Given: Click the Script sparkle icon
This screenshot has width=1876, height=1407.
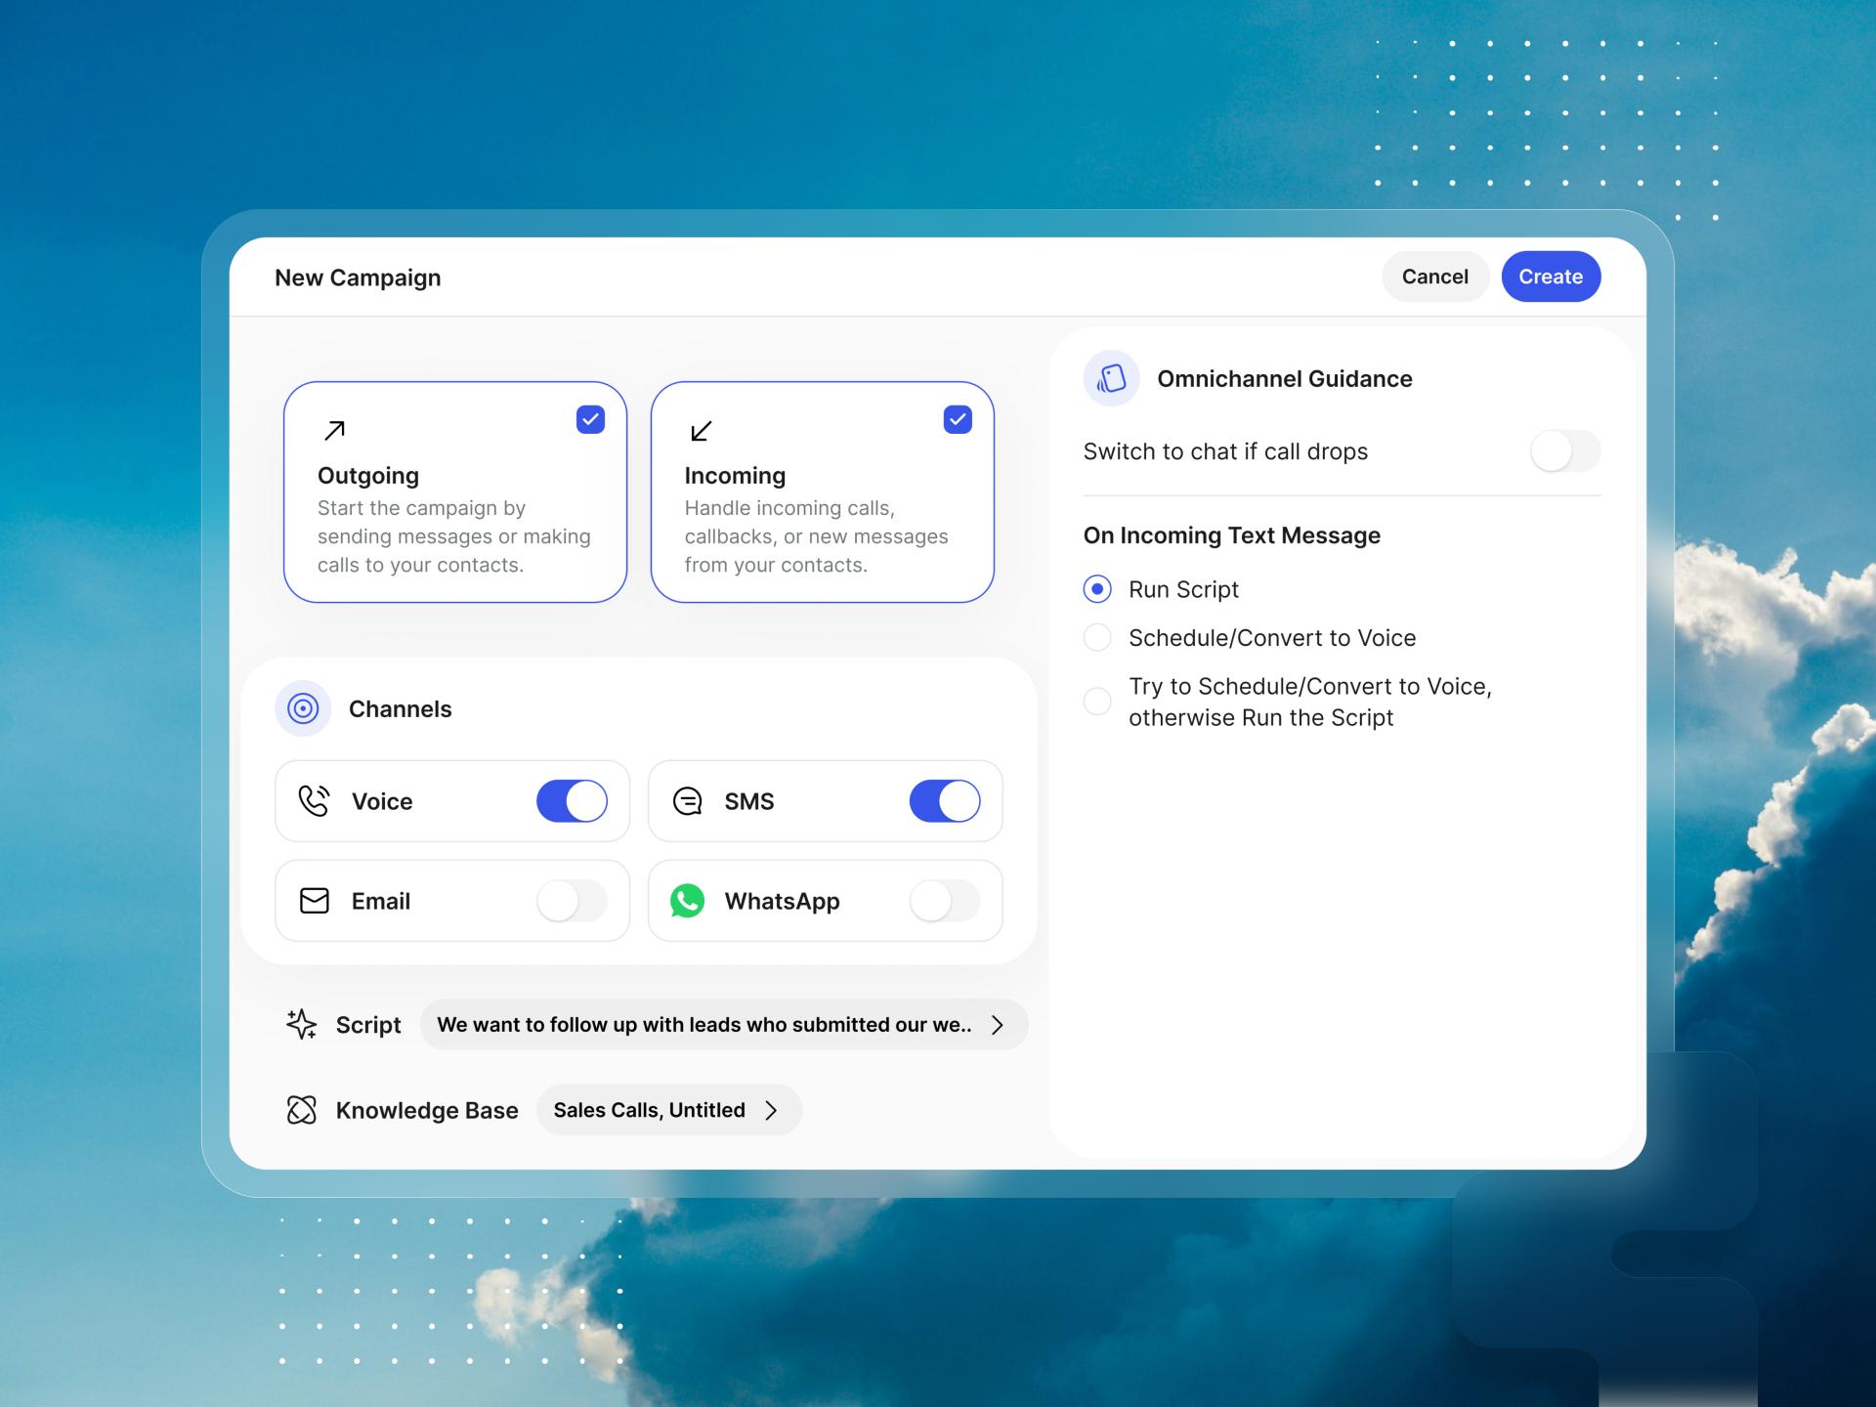Looking at the screenshot, I should 301,1024.
